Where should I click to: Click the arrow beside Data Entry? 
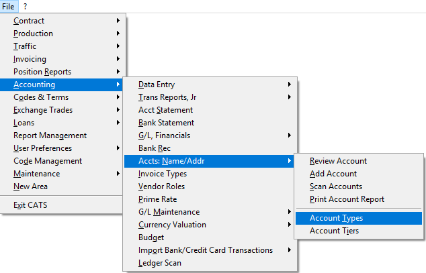pos(290,85)
